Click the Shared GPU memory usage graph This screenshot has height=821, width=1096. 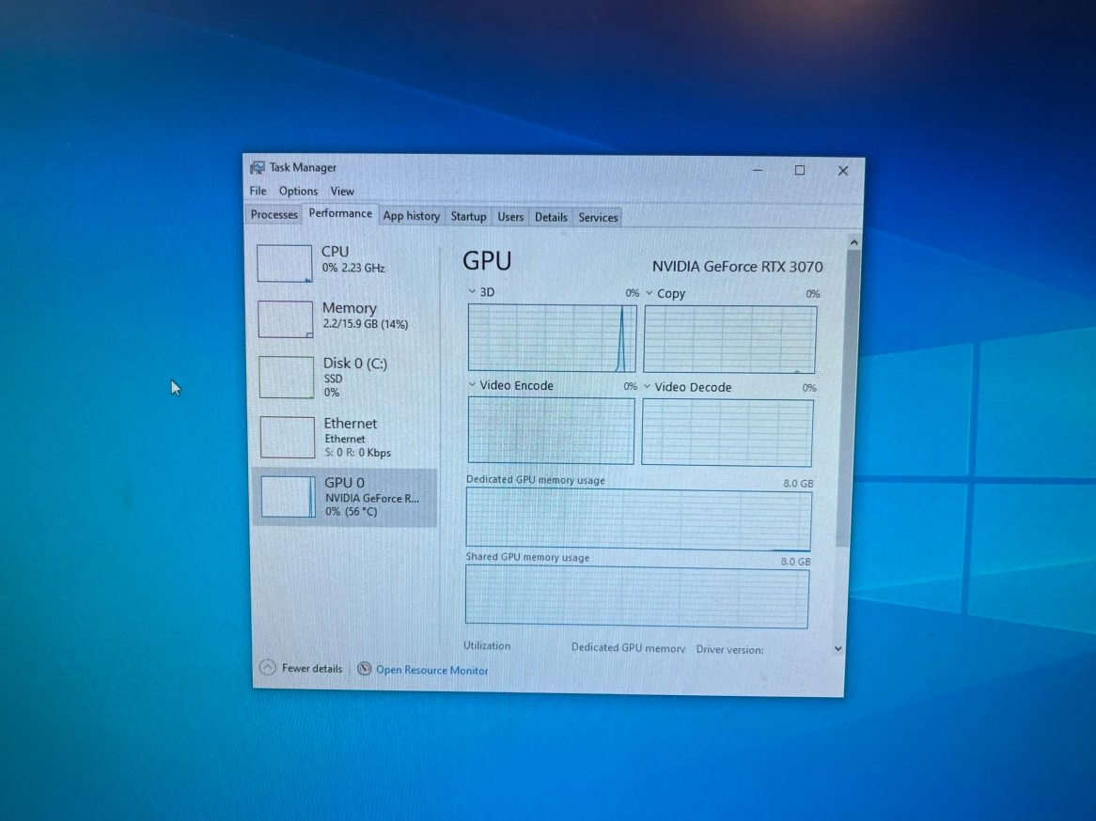[636, 597]
